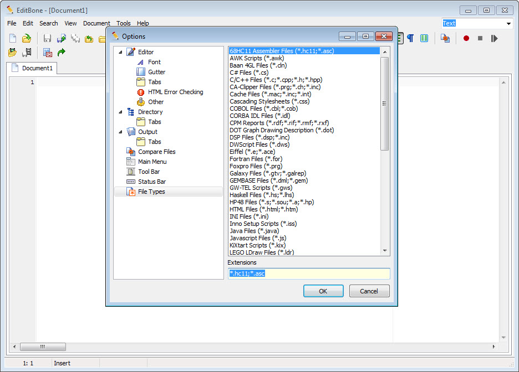Click the Redo green arrow icon
519x372 pixels.
click(62, 53)
